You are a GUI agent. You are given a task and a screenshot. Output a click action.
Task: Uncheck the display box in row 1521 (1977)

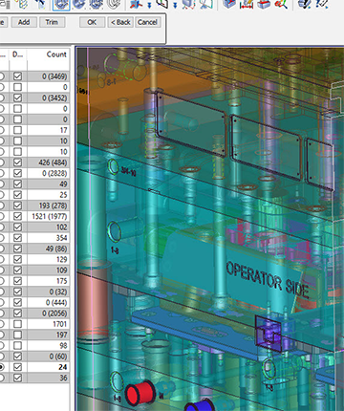point(18,216)
